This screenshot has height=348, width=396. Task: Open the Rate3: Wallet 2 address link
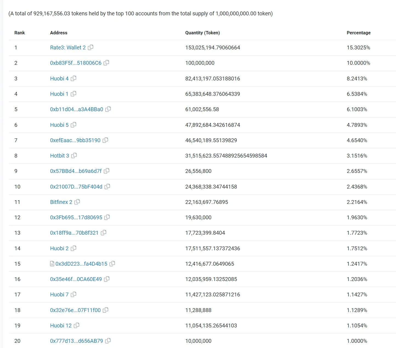[x=68, y=47]
